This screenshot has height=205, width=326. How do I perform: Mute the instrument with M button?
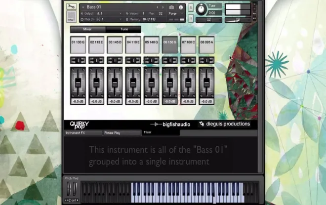191,19
